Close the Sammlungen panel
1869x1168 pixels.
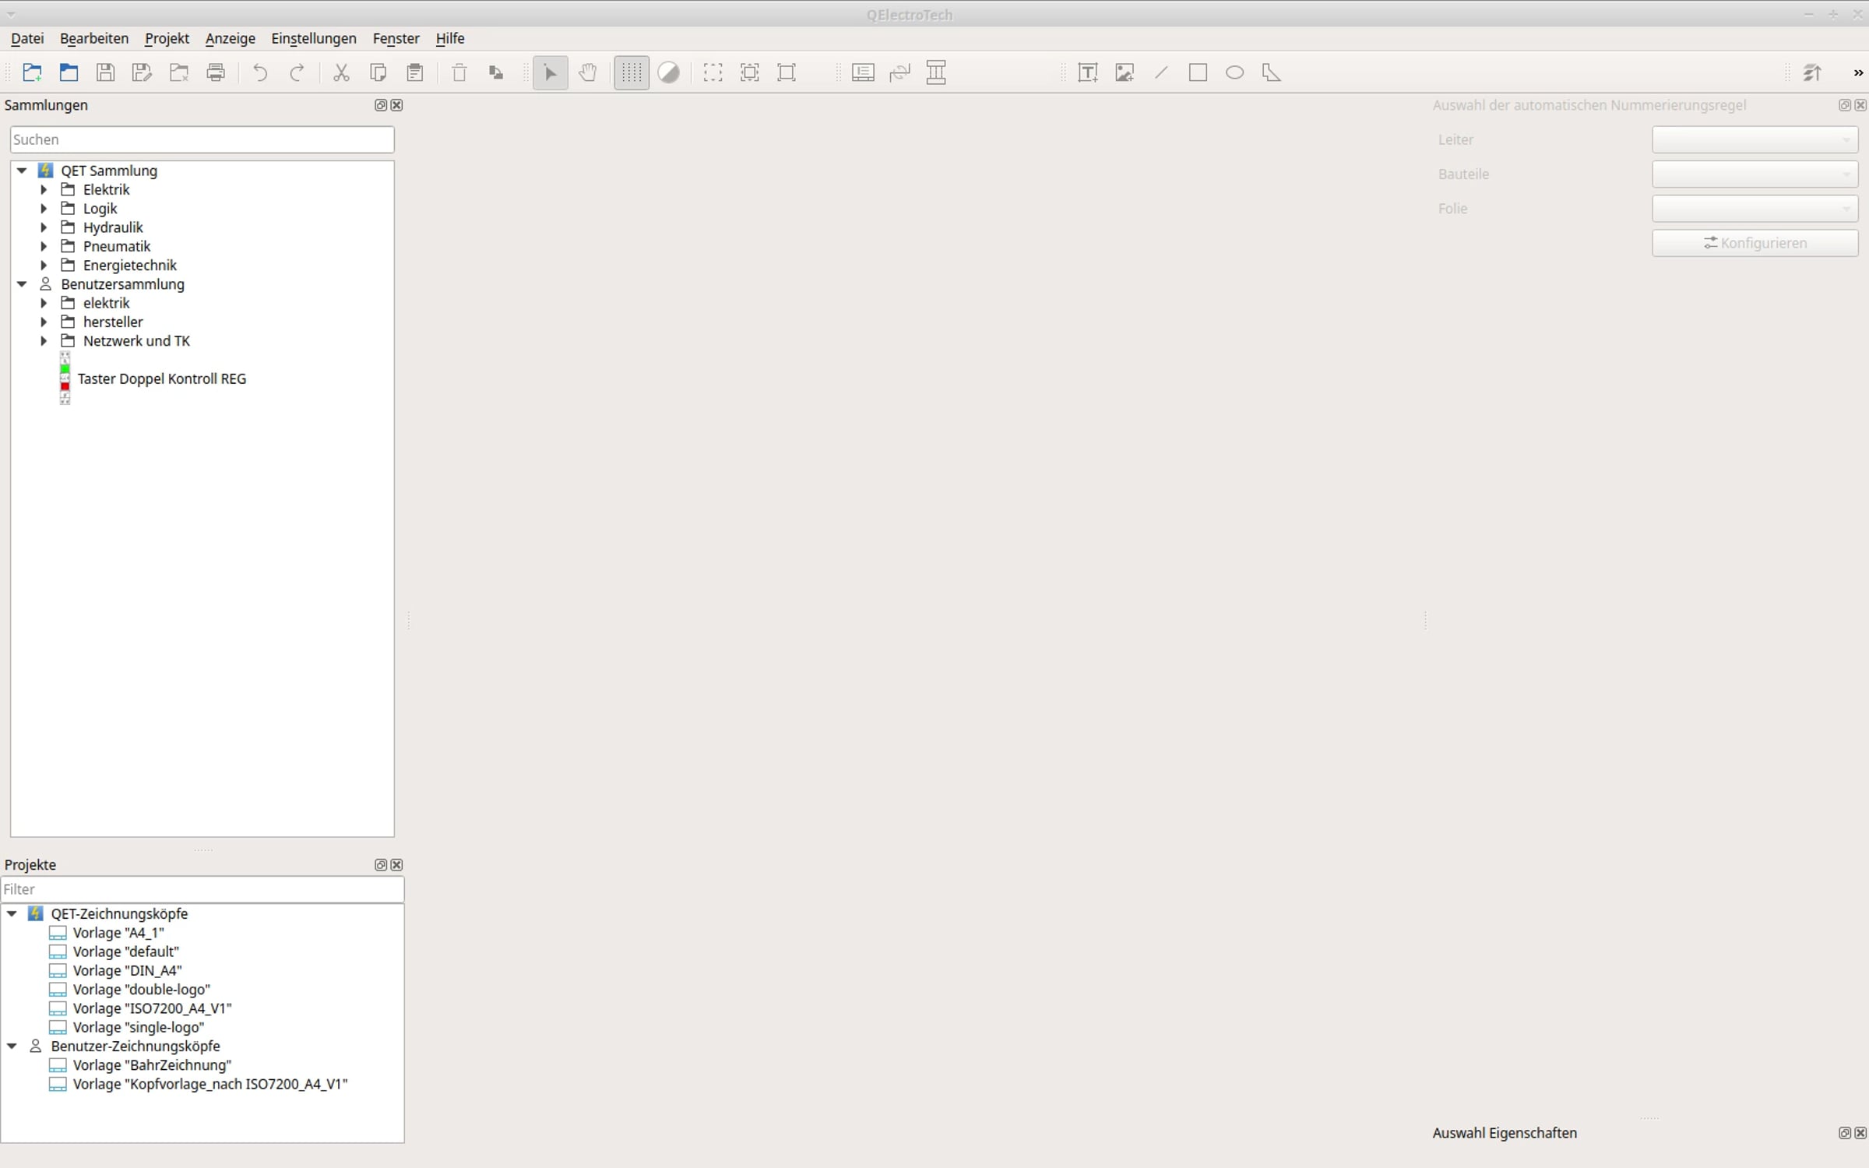click(396, 105)
